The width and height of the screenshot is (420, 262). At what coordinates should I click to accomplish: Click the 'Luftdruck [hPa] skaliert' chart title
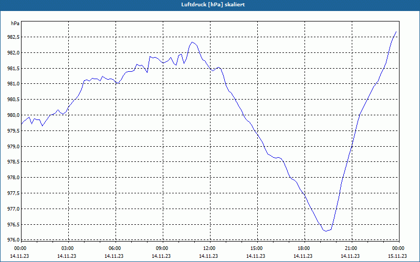(213, 5)
